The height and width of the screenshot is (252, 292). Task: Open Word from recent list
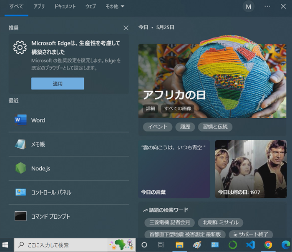[x=69, y=120]
